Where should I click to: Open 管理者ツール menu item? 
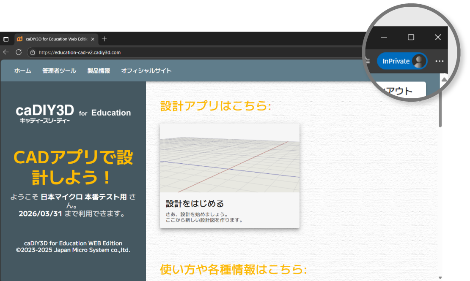(x=59, y=71)
